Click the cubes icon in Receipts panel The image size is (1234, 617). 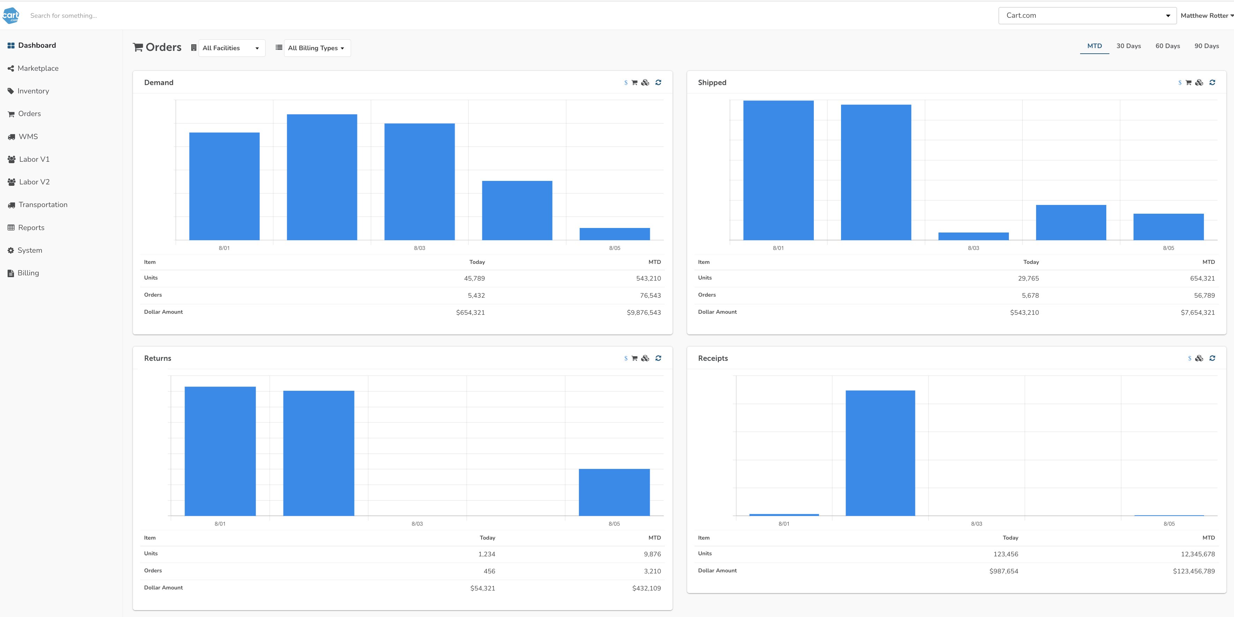(x=1199, y=358)
